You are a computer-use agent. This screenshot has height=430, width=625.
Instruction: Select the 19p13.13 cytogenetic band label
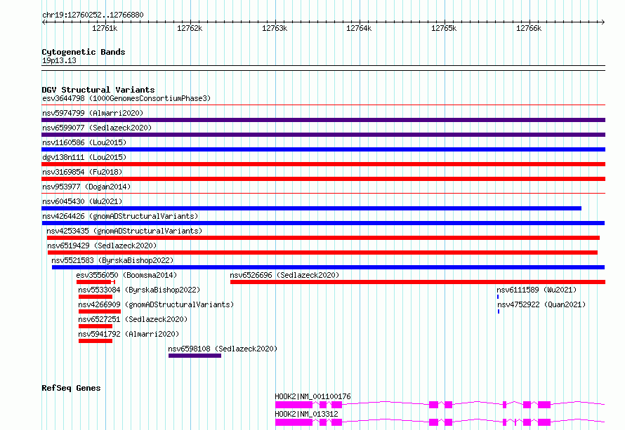coord(59,61)
